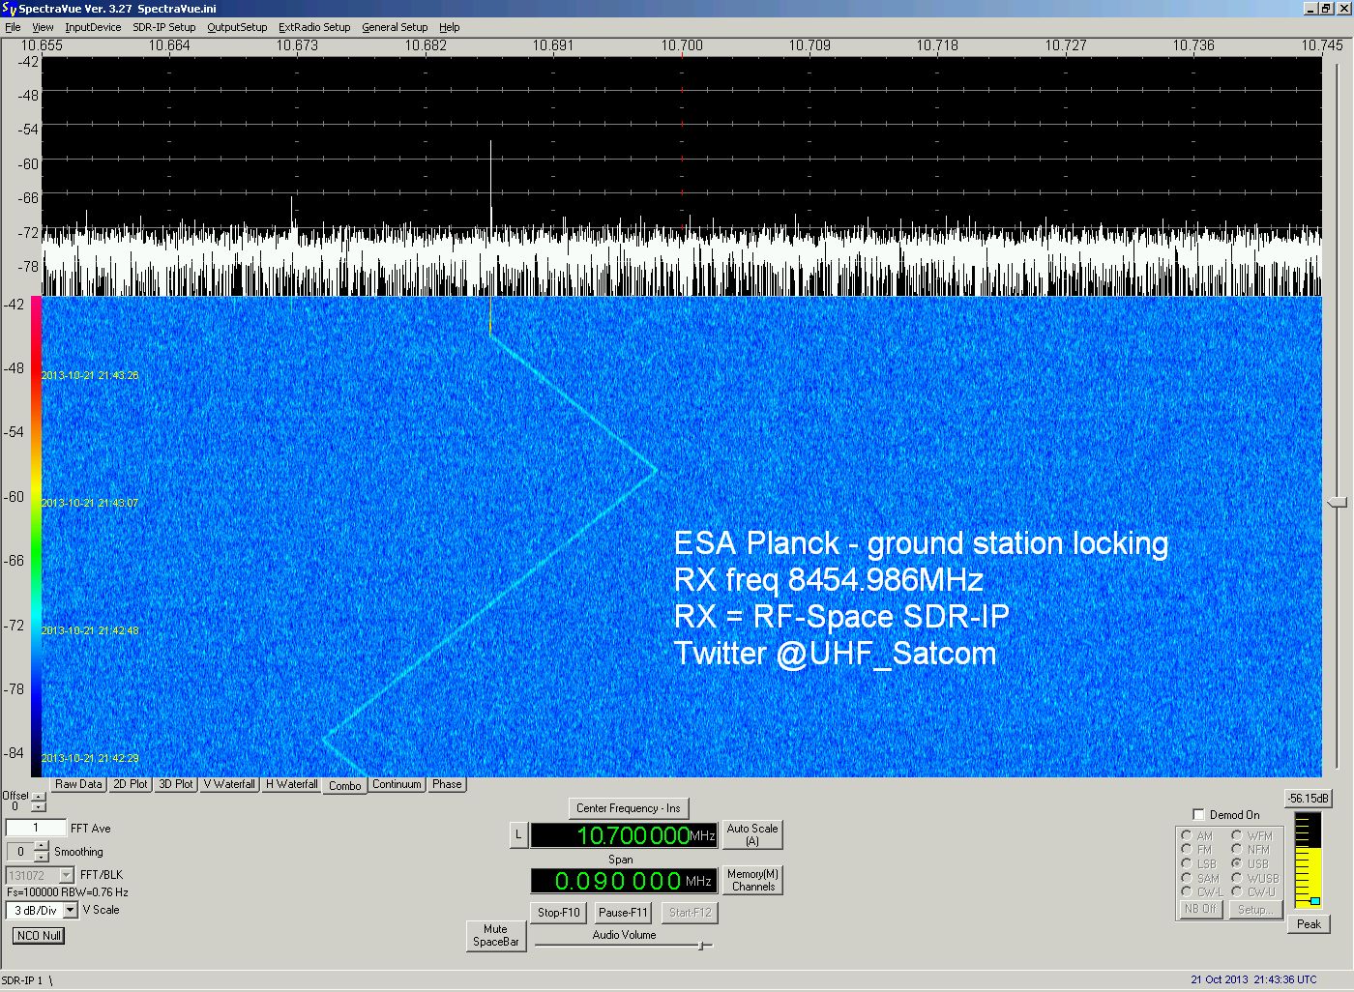Click the 10.700000 MHz center frequency display
Image resolution: width=1354 pixels, height=992 pixels.
click(624, 835)
